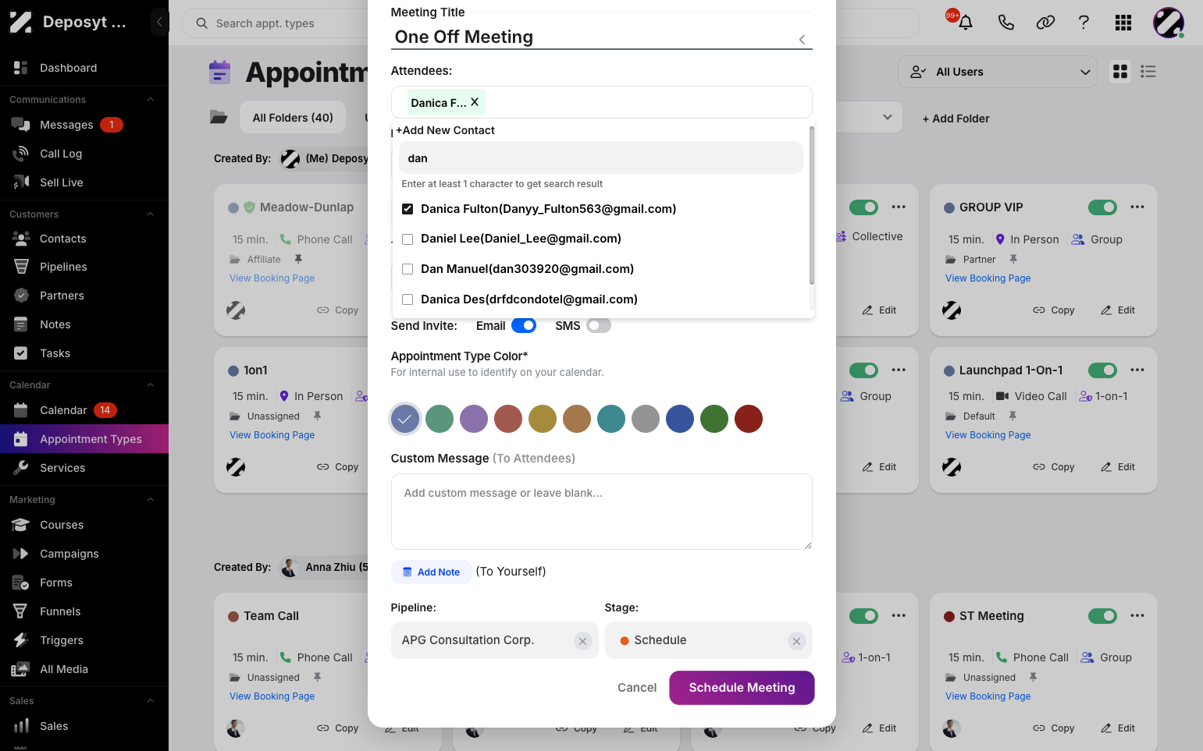The height and width of the screenshot is (751, 1203).
Task: Click Add Note button
Action: [x=431, y=572]
